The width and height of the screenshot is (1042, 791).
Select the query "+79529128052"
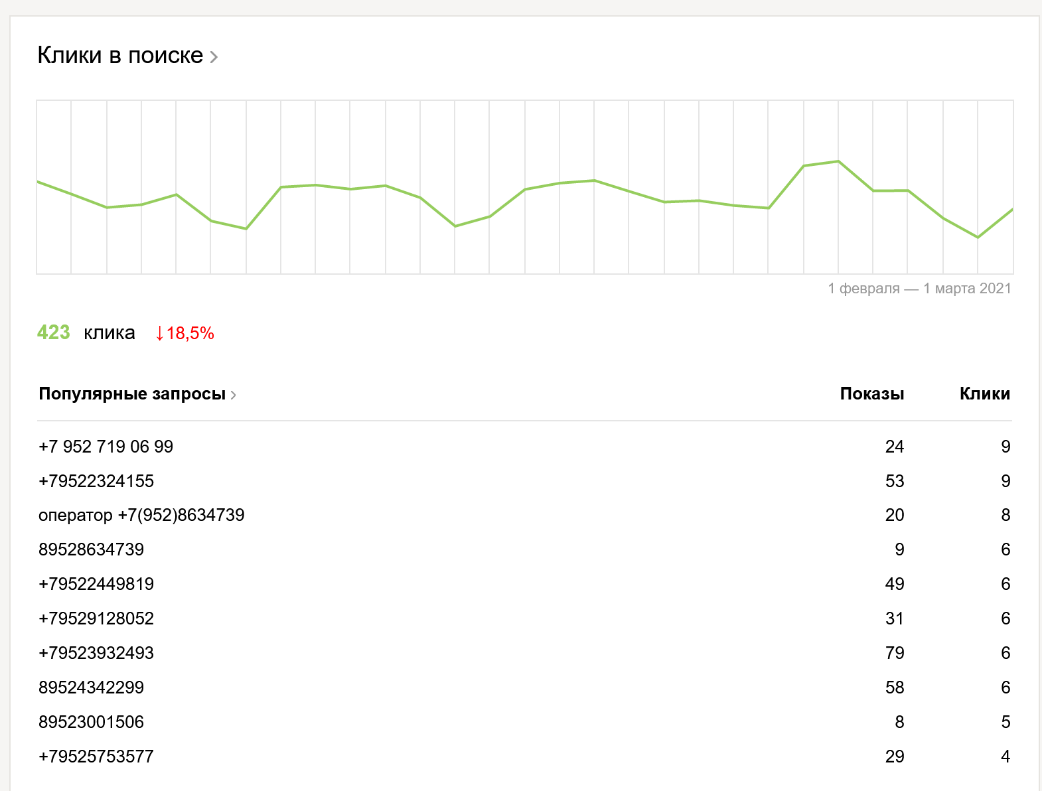click(96, 618)
